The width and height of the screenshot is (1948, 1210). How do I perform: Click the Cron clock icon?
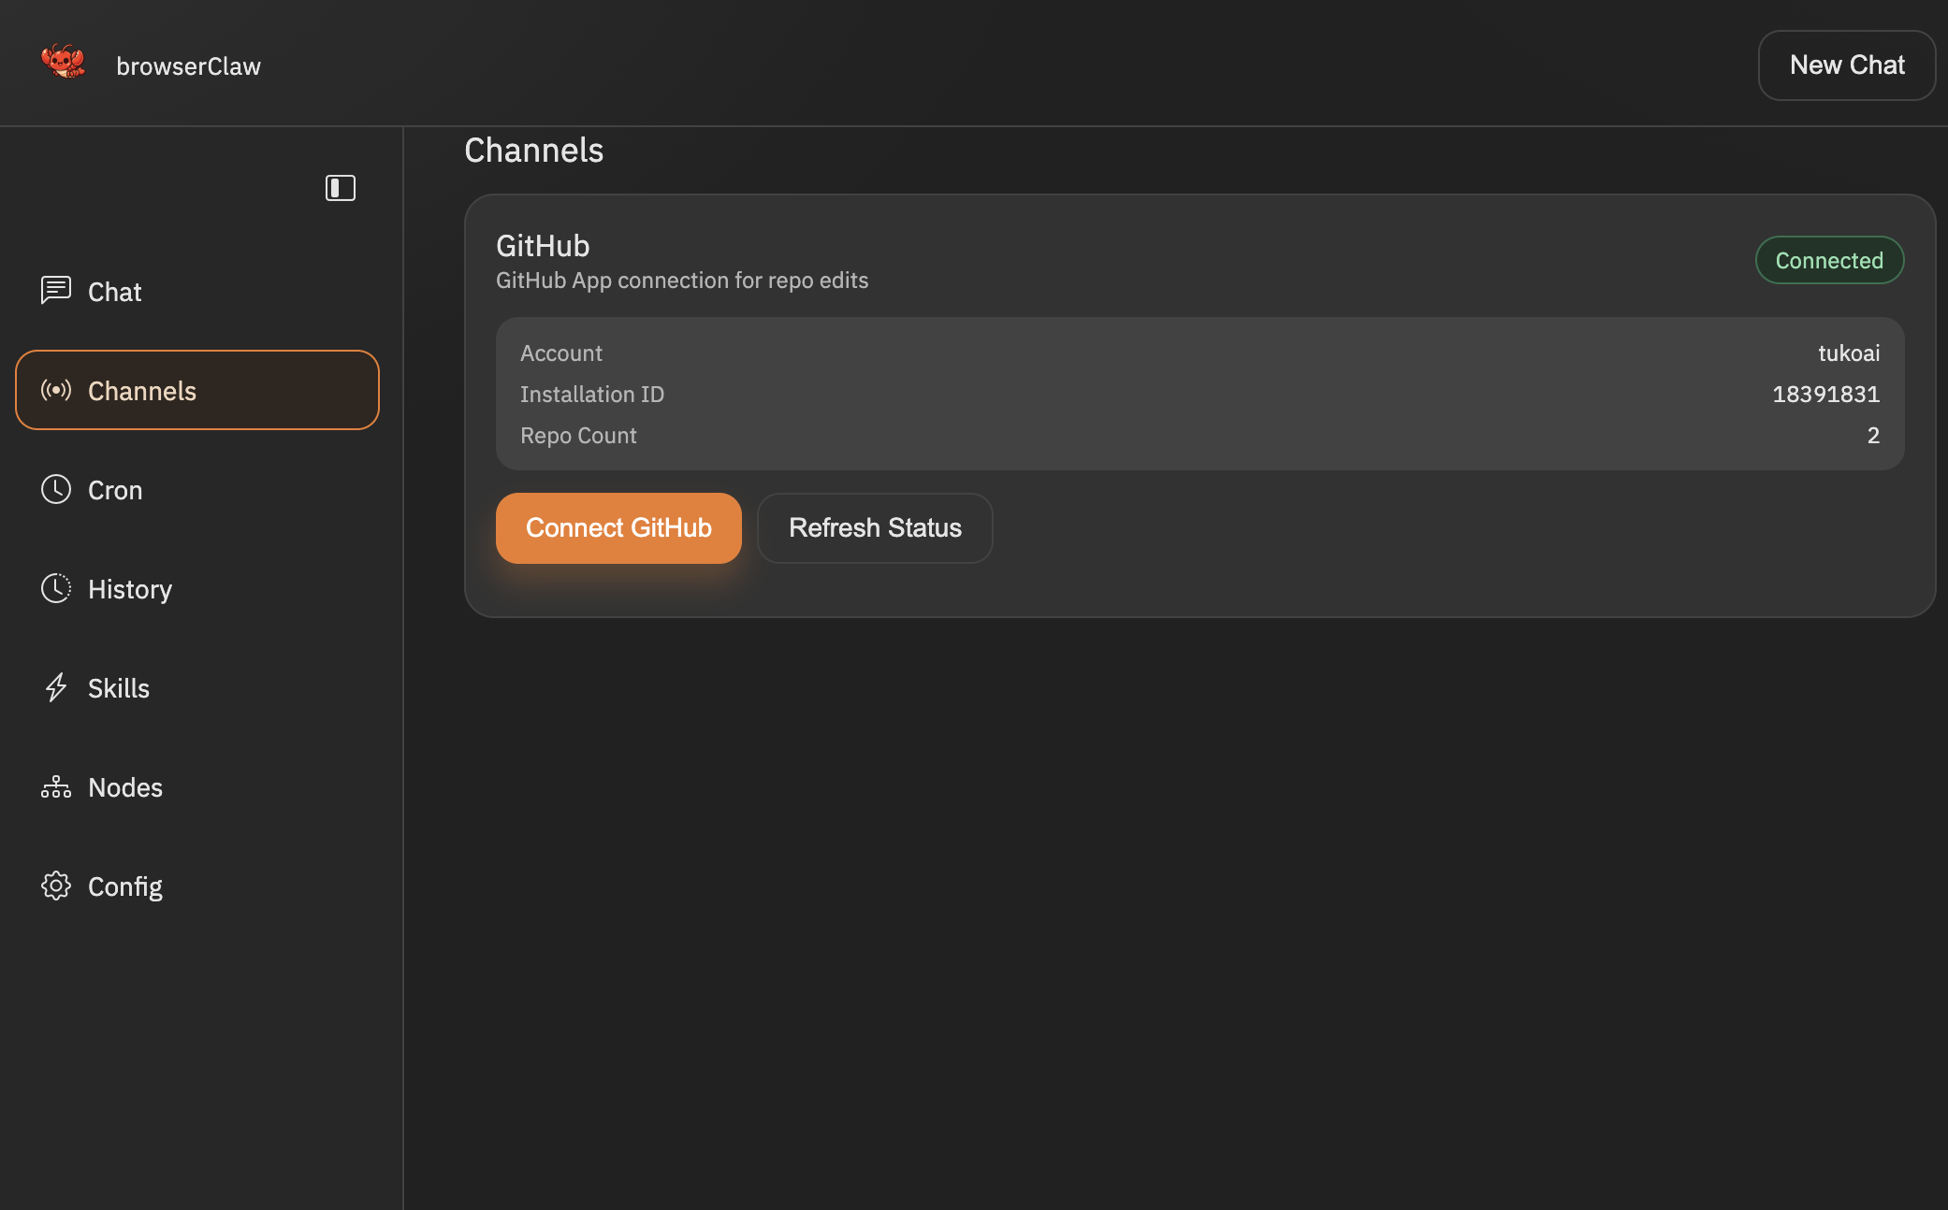pos(56,489)
